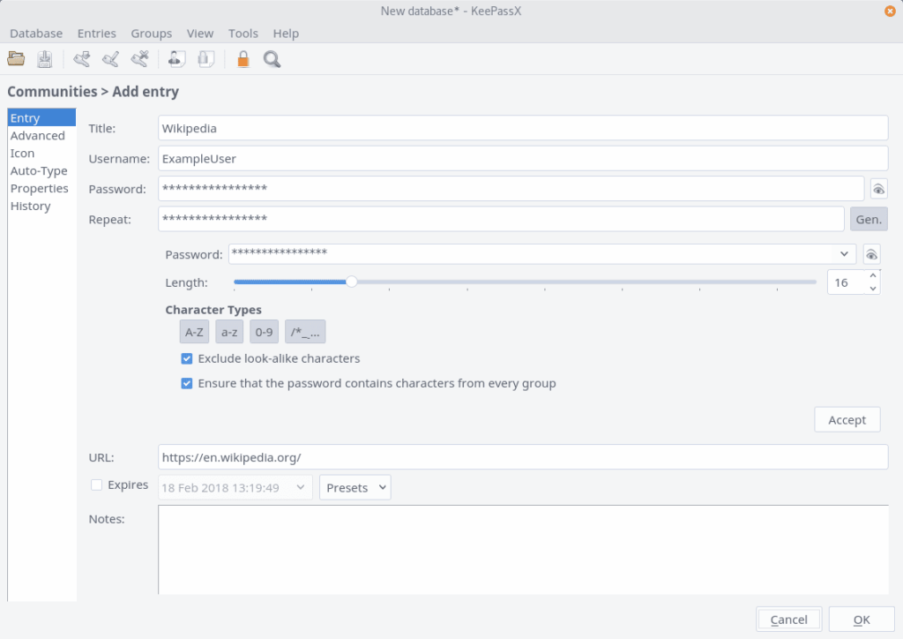Viewport: 903px width, 639px height.
Task: Enable the Expires checkbox
Action: point(97,485)
